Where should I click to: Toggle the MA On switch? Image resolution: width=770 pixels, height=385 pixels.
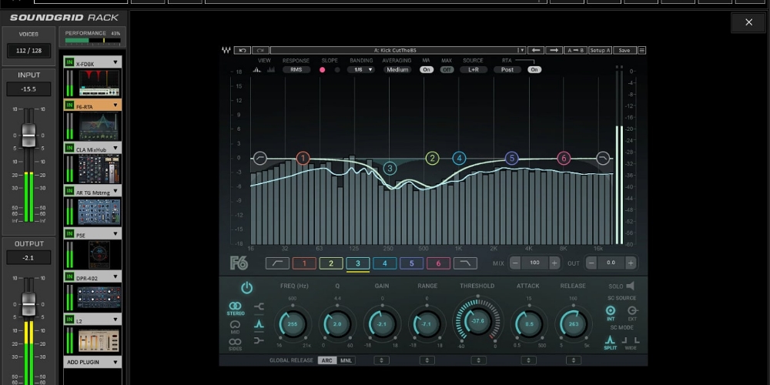427,70
